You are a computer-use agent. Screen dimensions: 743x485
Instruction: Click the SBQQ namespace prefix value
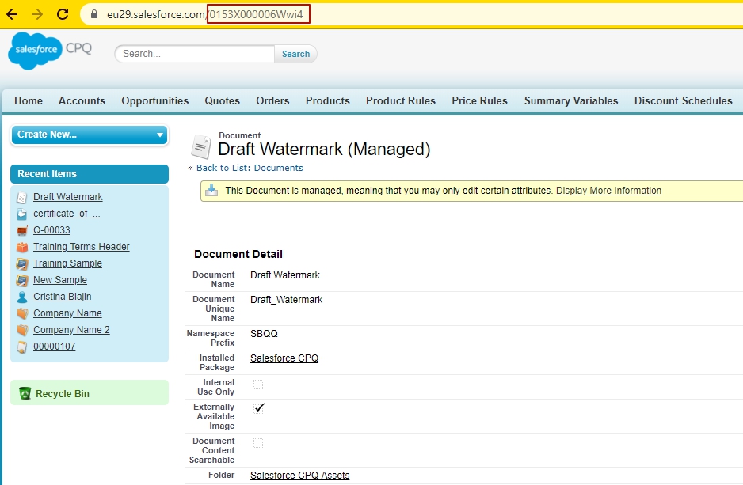(264, 334)
